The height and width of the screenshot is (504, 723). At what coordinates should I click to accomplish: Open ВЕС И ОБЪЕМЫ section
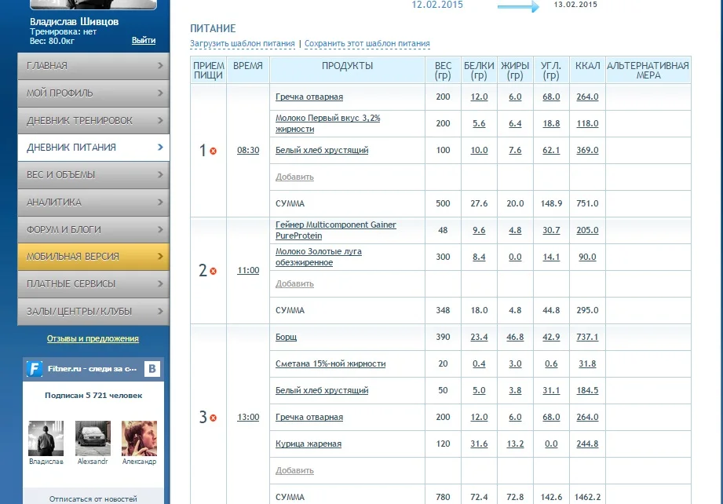[93, 175]
